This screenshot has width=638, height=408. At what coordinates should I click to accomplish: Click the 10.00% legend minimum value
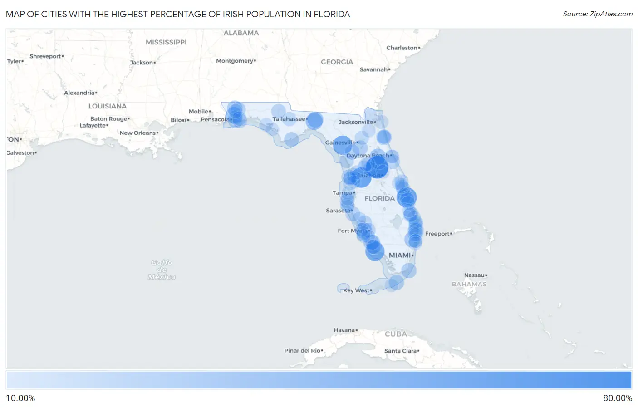(20, 398)
